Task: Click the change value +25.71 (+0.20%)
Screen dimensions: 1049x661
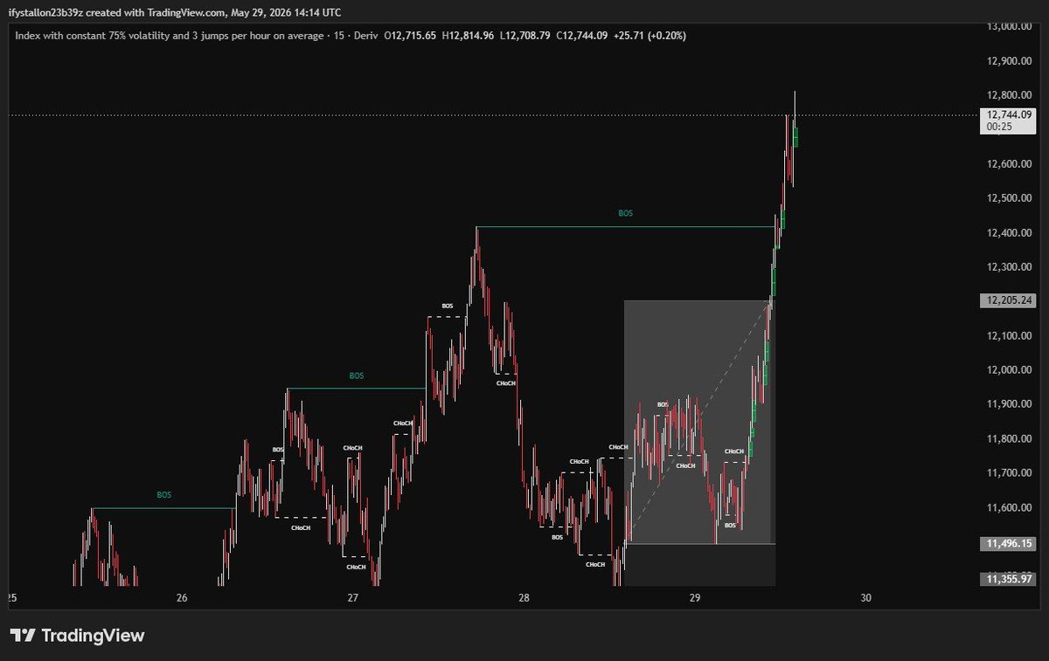Action: click(649, 36)
